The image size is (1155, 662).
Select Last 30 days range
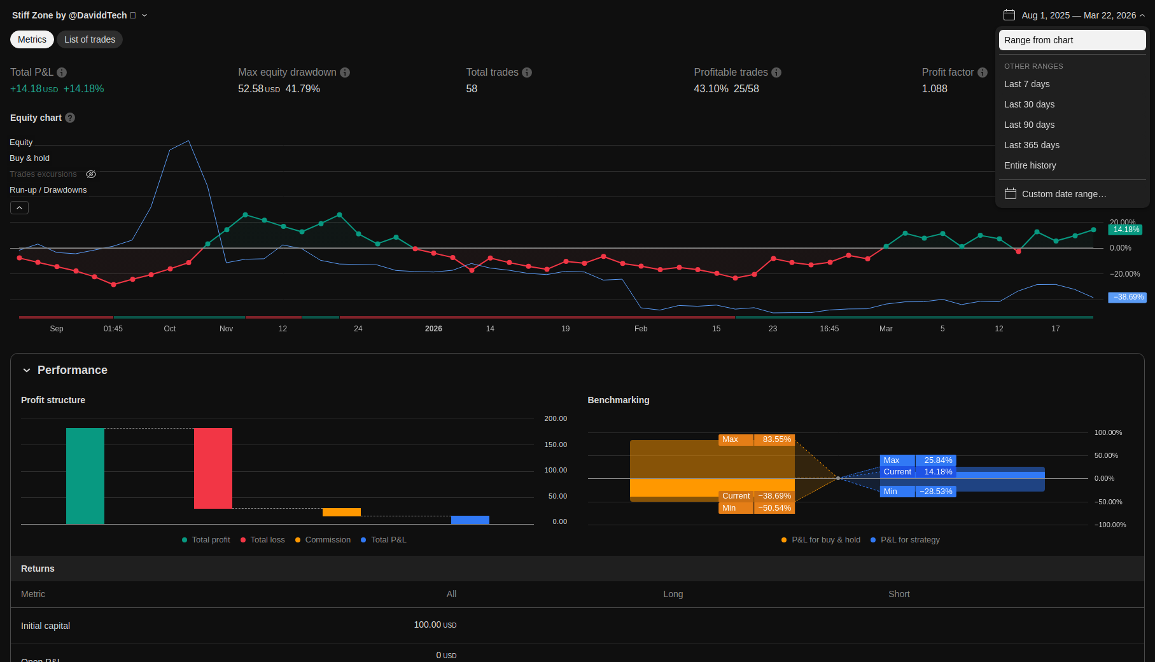click(1029, 104)
